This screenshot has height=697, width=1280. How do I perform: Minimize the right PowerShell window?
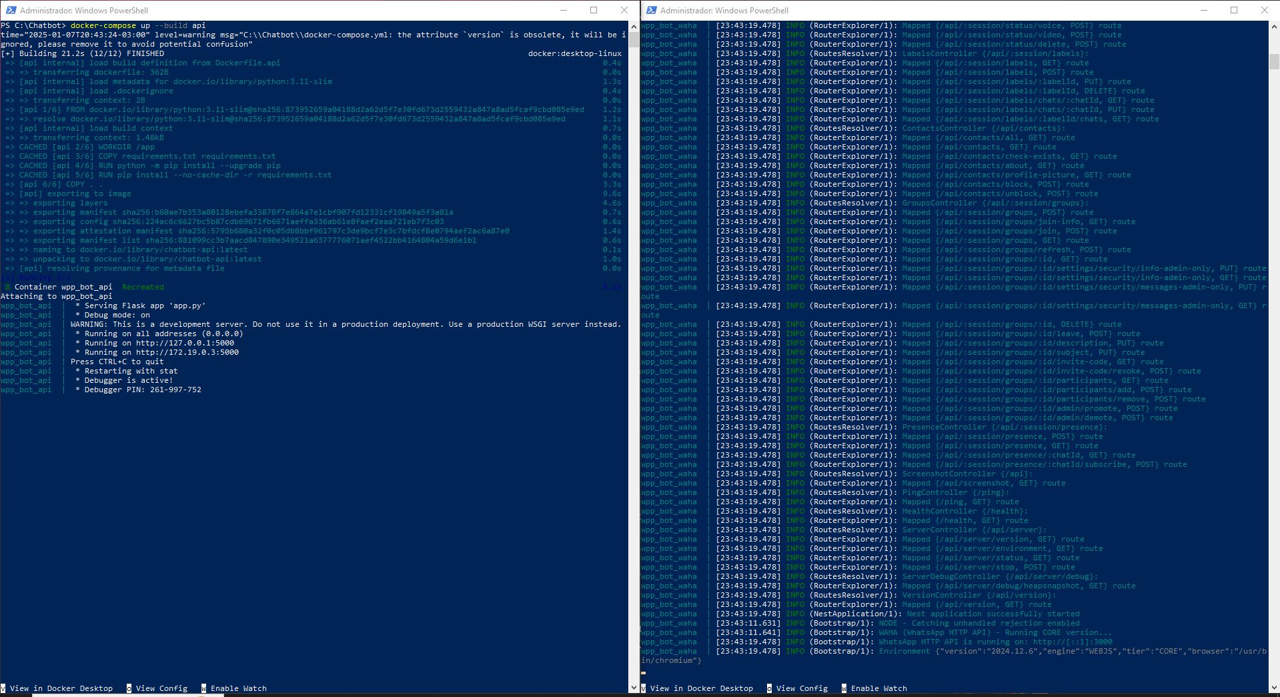tap(1204, 10)
